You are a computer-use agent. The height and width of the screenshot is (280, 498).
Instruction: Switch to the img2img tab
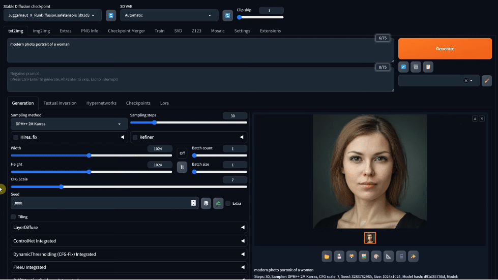click(41, 31)
